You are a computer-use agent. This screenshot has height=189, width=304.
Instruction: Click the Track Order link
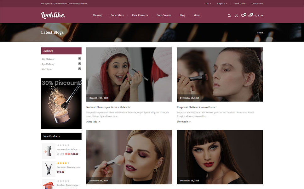pyautogui.click(x=239, y=3)
